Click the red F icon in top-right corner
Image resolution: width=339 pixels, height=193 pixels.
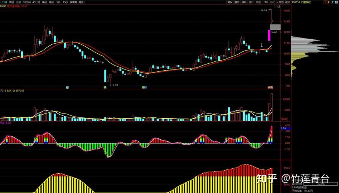(325, 2)
